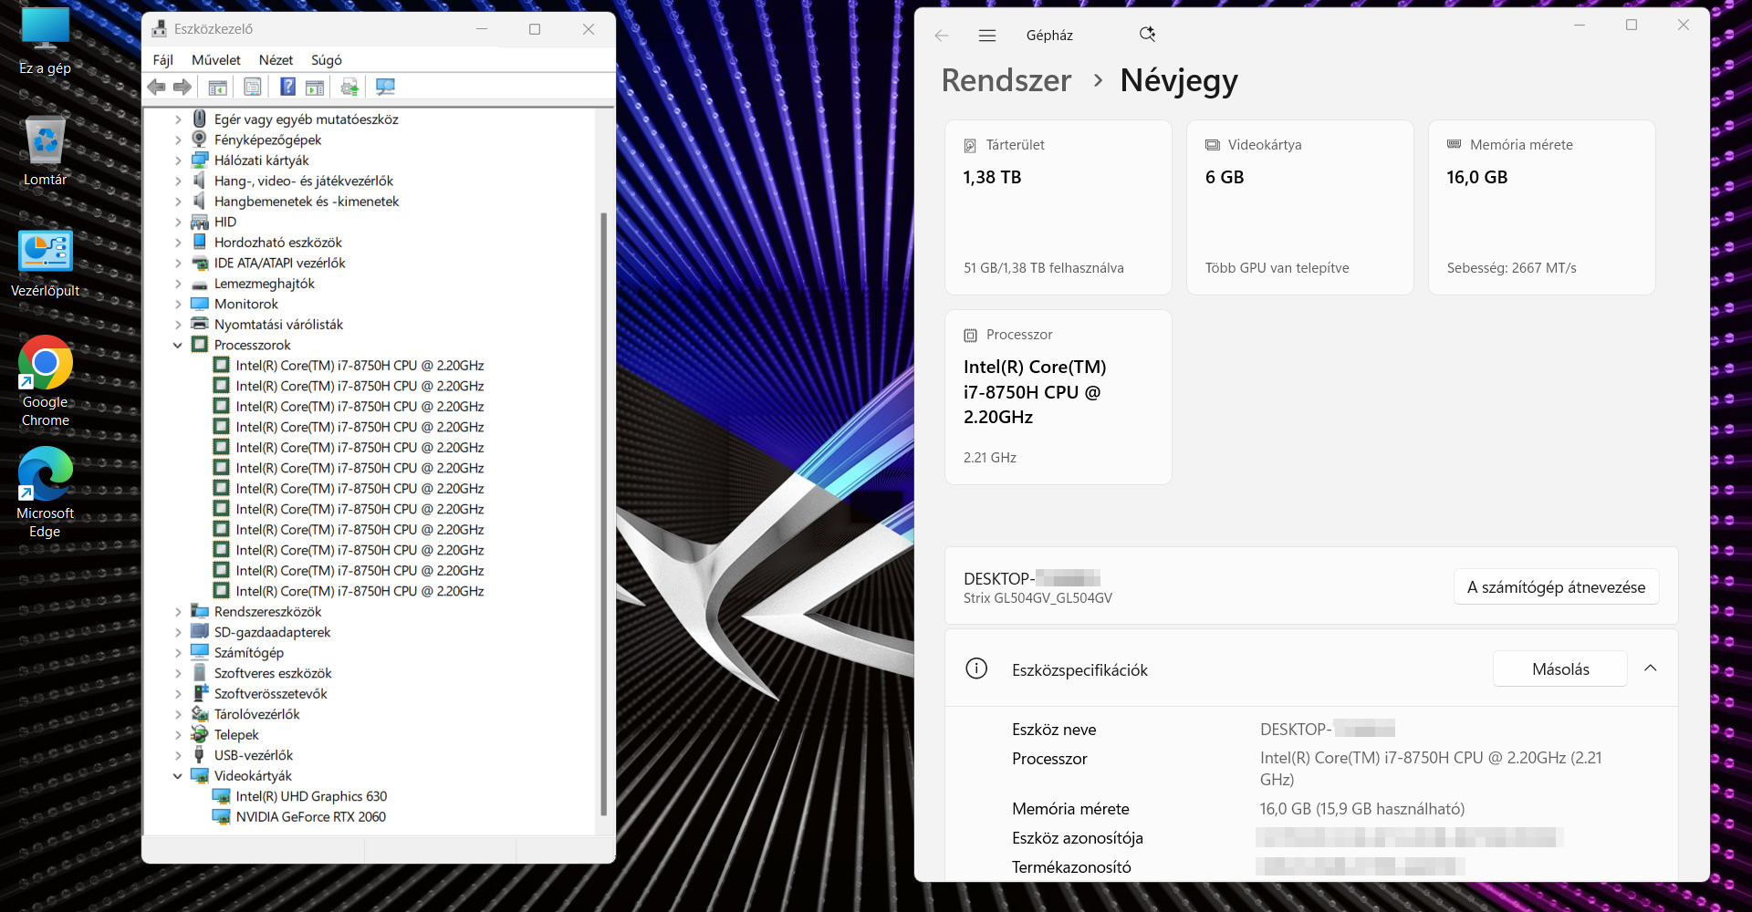Expand the USB-vezérlők node
This screenshot has width=1752, height=912.
point(178,755)
